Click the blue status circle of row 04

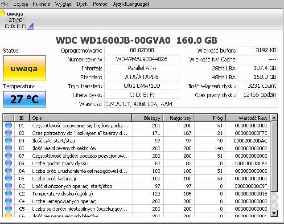click(x=8, y=140)
